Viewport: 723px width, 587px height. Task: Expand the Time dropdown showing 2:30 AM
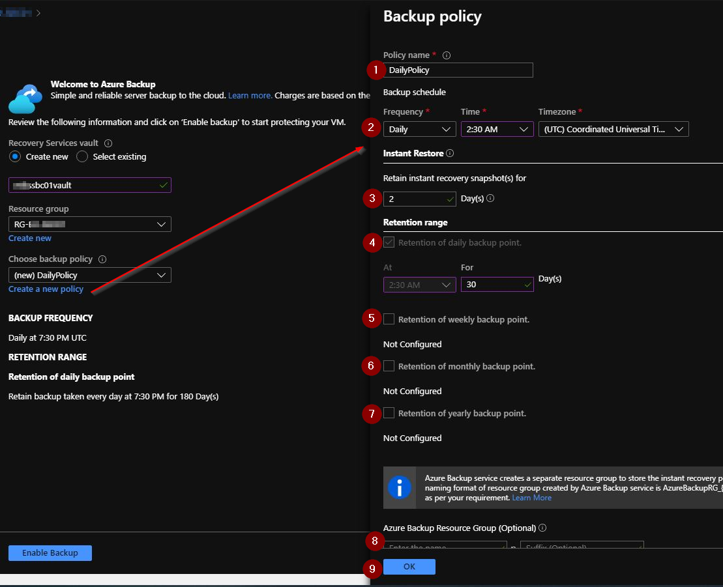(497, 129)
